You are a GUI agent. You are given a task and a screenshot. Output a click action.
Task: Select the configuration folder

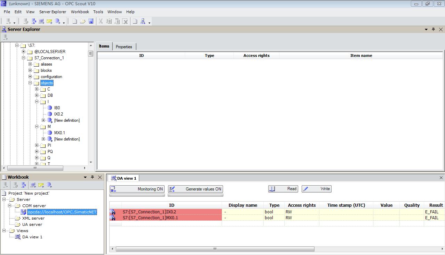[x=51, y=77]
